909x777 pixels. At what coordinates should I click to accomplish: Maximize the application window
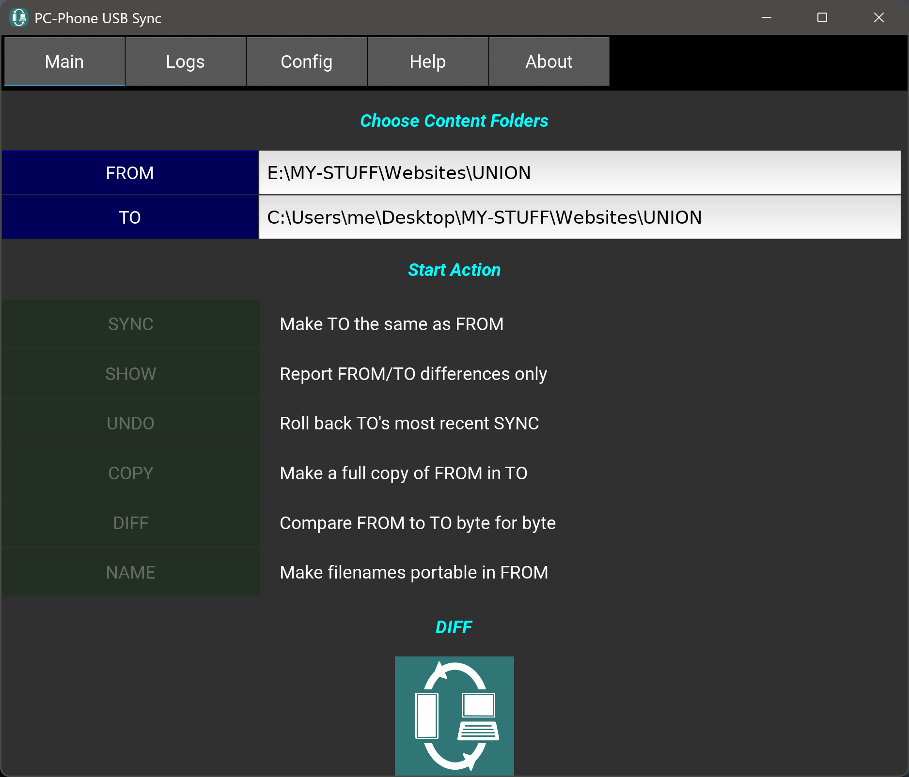coord(822,18)
